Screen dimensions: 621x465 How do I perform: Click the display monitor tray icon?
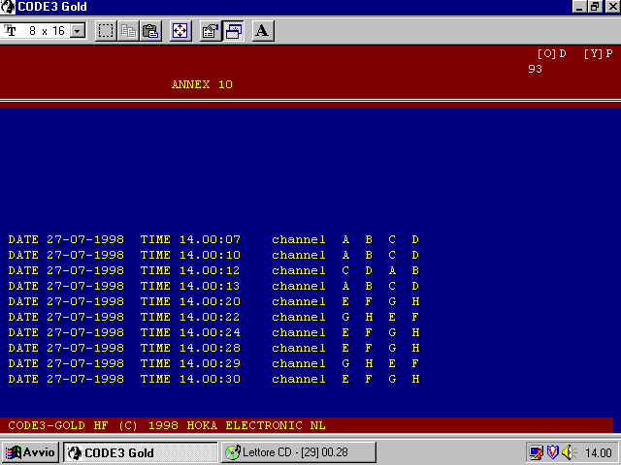point(537,452)
